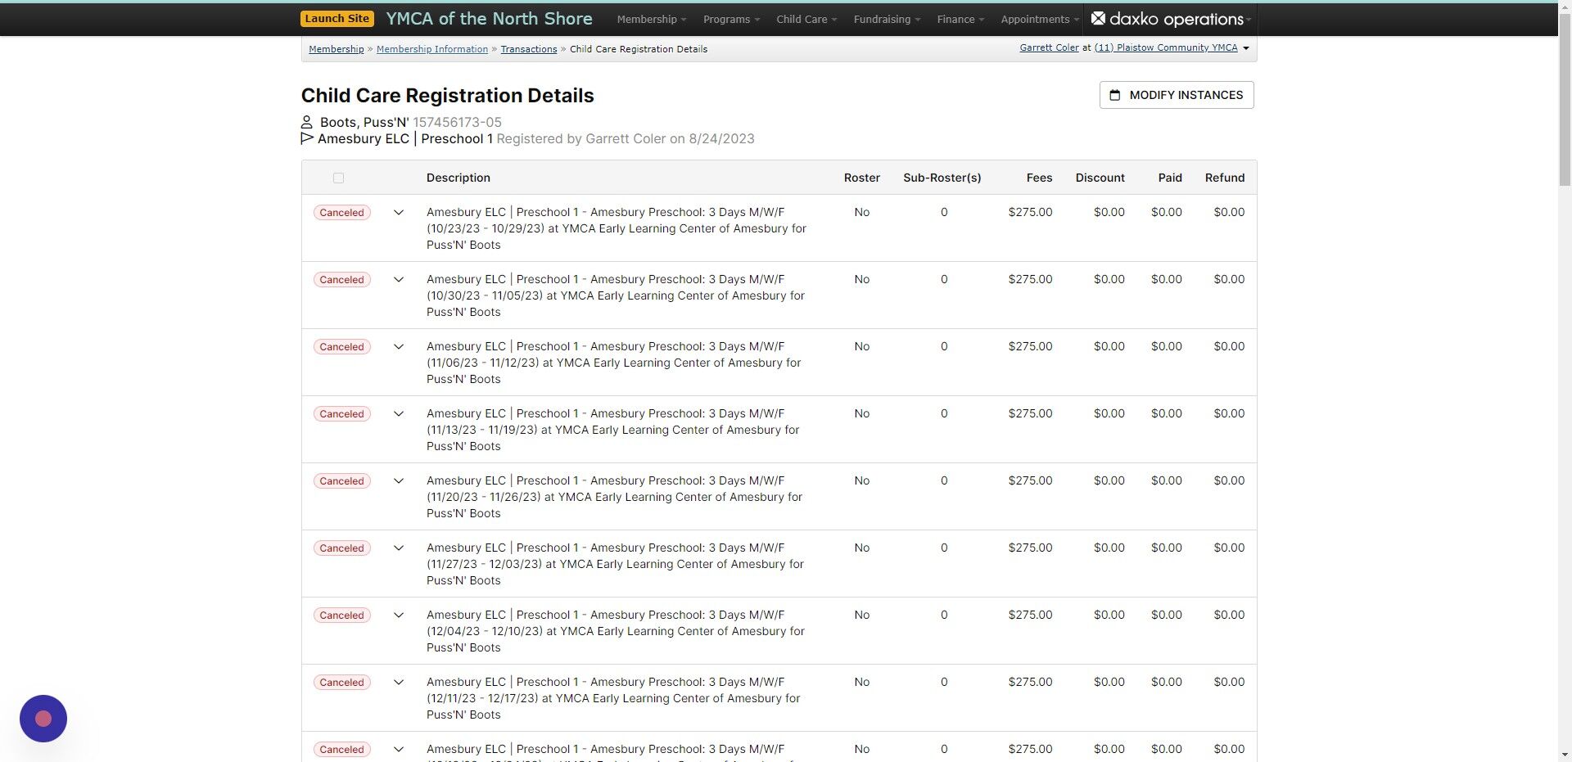Click Canceled badge for 11/20/23 row

(x=341, y=481)
